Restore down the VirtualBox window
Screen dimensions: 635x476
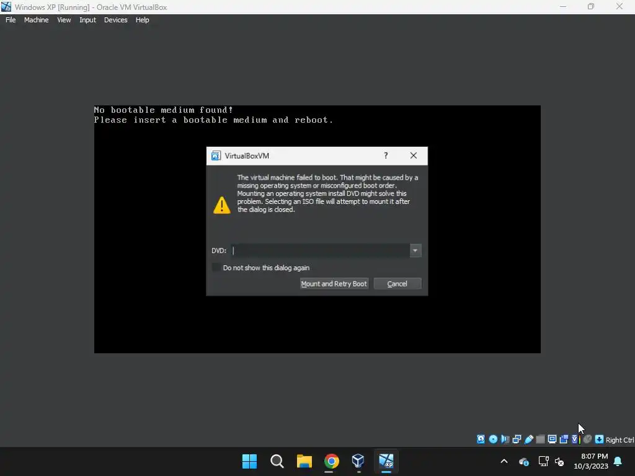[591, 7]
